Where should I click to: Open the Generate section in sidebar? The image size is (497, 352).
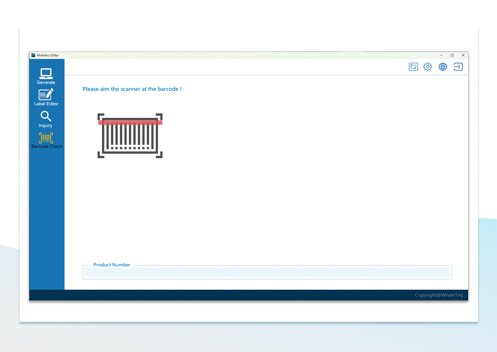point(46,76)
